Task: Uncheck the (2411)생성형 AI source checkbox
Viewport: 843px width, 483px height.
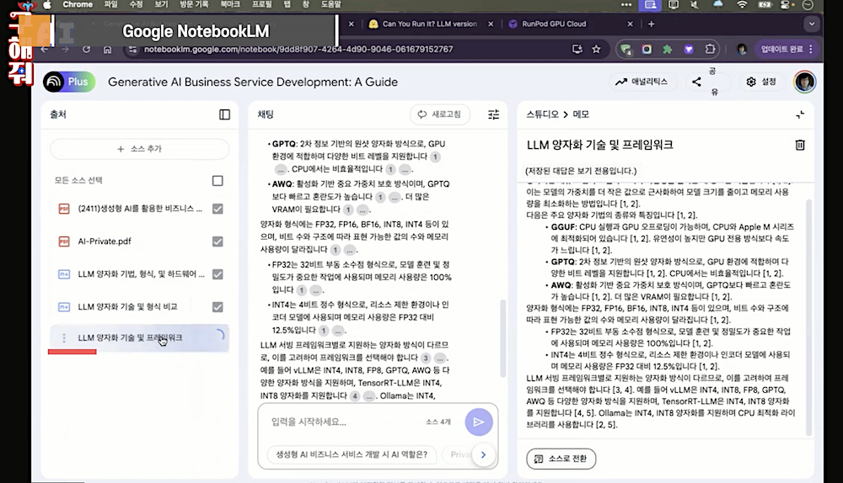Action: click(217, 209)
